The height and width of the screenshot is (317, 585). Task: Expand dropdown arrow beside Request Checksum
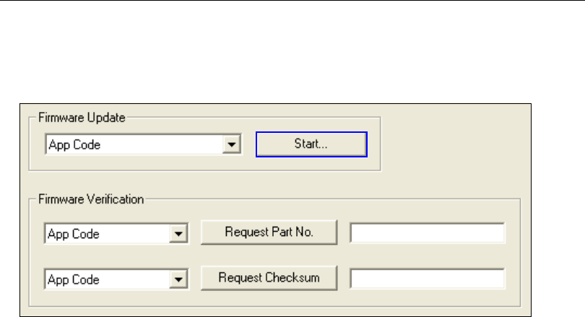181,279
